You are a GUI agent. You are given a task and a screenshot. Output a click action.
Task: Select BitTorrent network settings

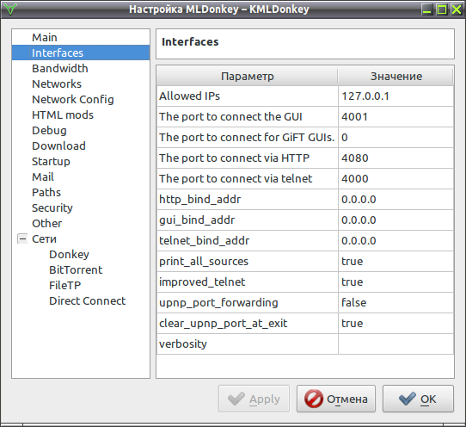tap(76, 269)
